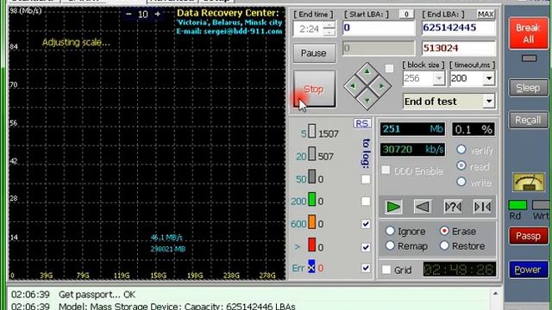This screenshot has height=310, width=552.
Task: Click the sergei@hdd-911.com email text
Action: tap(243, 31)
